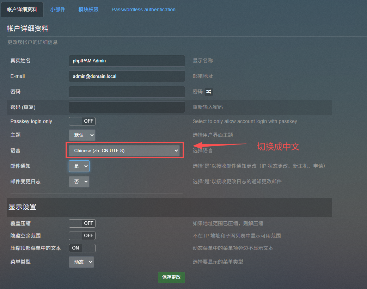Image resolution: width=367 pixels, height=289 pixels.
Task: Click the random password generator shuffle icon
Action: pos(208,92)
